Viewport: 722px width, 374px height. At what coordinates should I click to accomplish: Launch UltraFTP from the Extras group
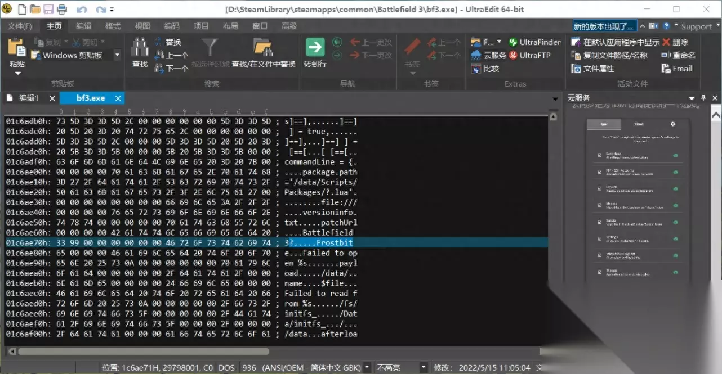(x=530, y=55)
